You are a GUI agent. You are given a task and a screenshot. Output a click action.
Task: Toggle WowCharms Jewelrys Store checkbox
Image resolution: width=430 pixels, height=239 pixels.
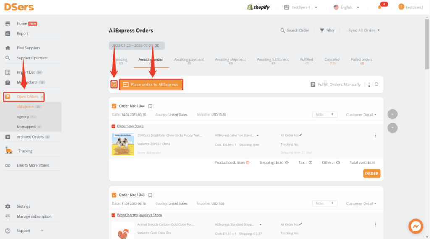(x=113, y=215)
